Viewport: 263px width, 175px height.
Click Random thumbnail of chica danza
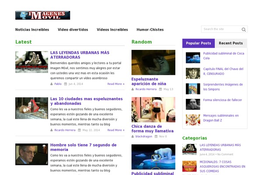pyautogui.click(x=153, y=109)
